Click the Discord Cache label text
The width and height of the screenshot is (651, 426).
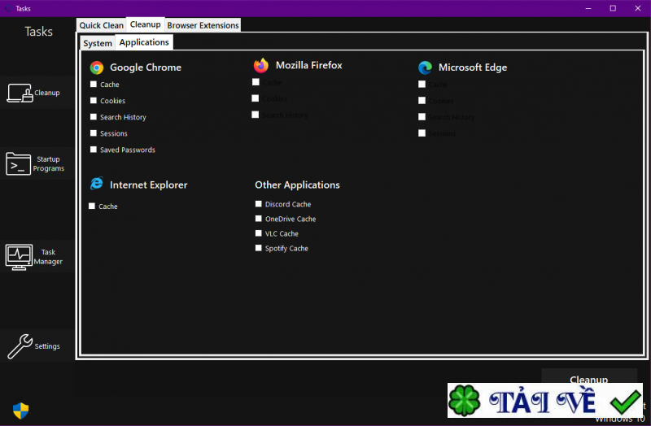[x=288, y=204]
